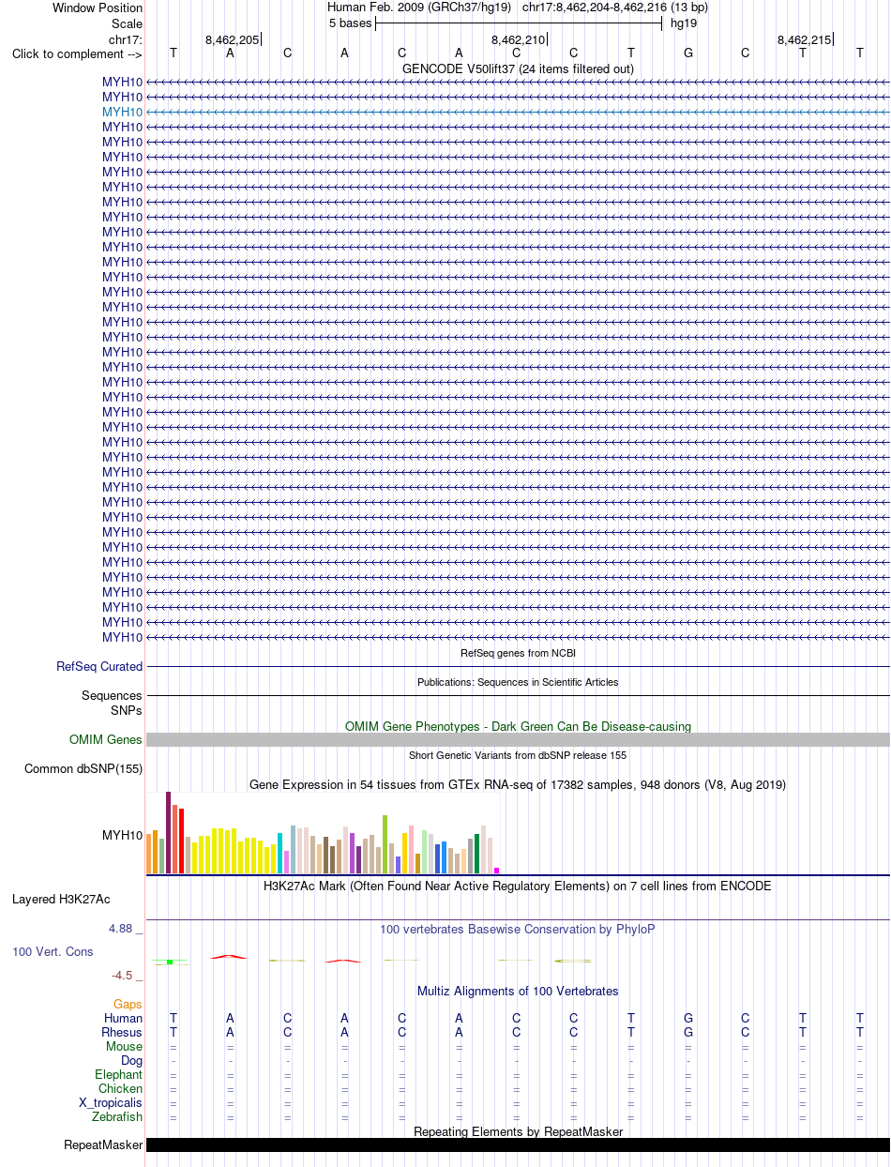
Task: Click the GENCODE V50lift37 track title
Action: point(518,68)
